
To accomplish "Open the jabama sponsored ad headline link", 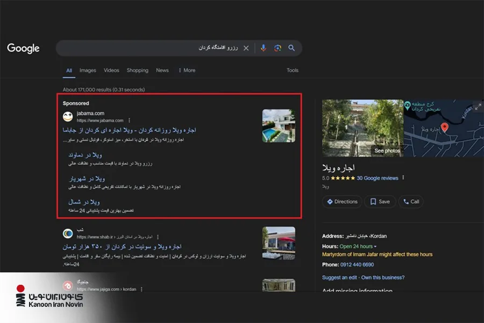I will coord(129,130).
